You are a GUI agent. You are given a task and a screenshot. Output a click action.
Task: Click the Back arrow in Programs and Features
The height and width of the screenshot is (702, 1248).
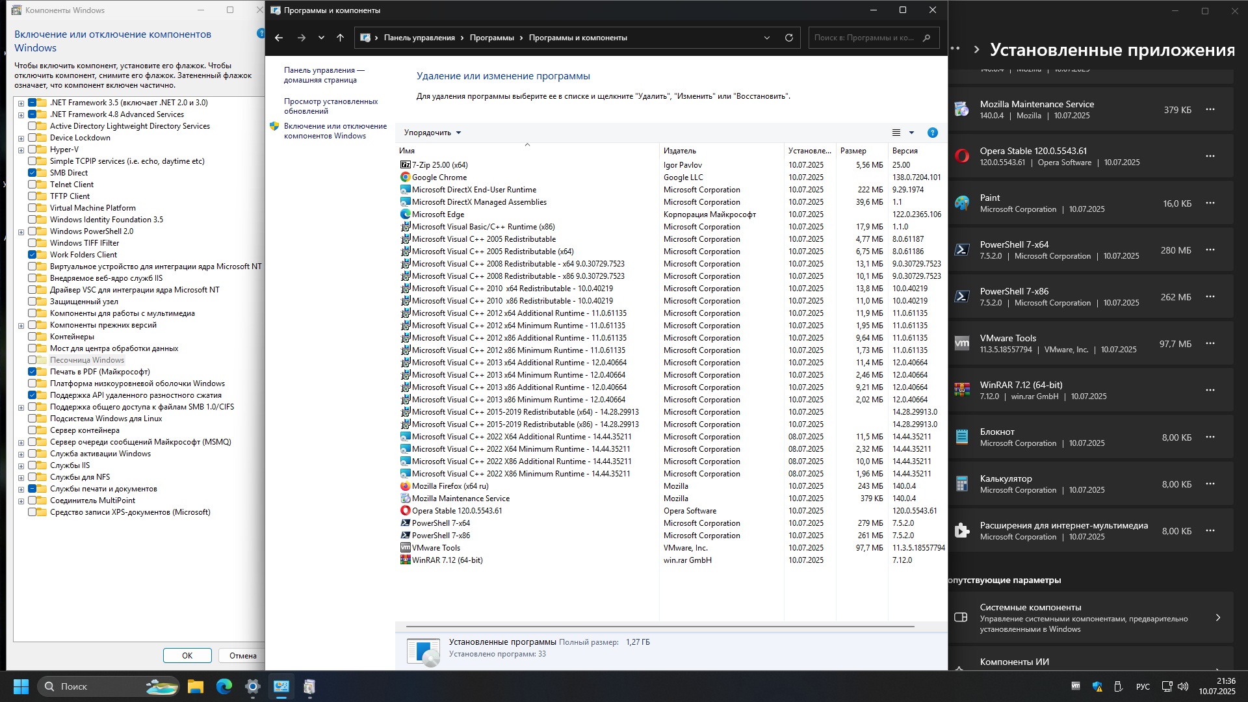[279, 38]
